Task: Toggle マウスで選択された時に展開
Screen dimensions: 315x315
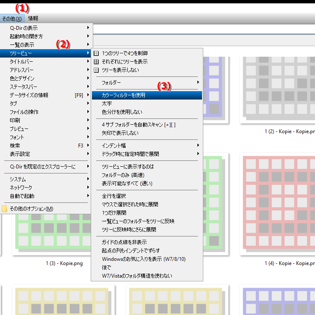Action: click(x=147, y=205)
